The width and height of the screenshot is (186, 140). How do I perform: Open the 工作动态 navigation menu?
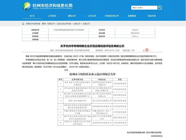[52, 16]
